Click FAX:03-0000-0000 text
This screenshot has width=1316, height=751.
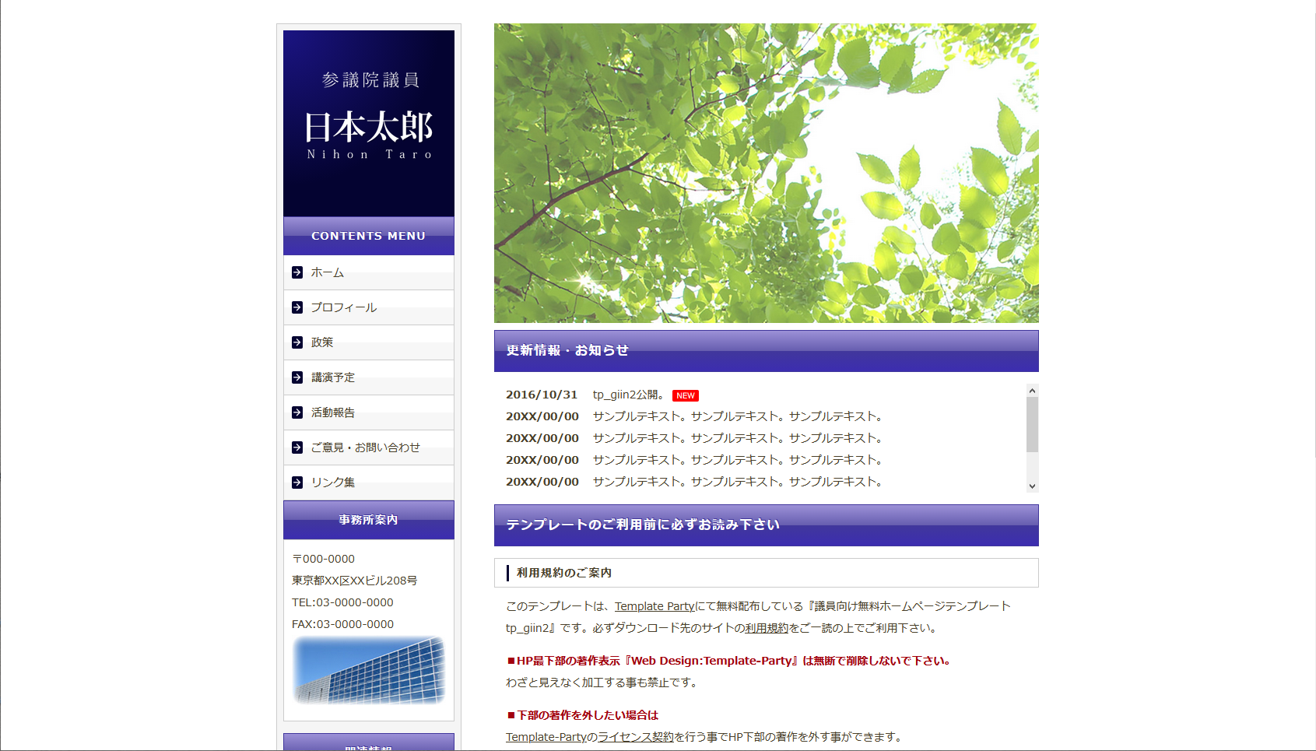pos(342,624)
